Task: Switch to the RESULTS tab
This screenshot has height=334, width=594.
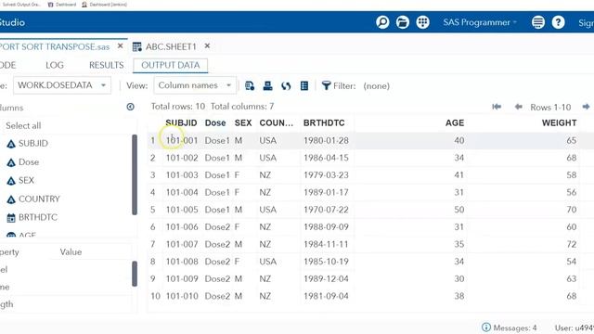Action: point(107,65)
